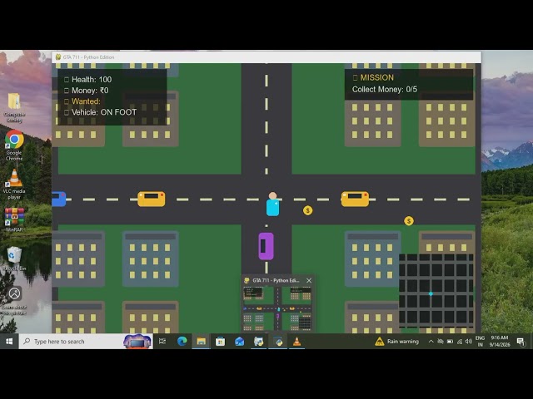This screenshot has height=399, width=533.
Task: Open the volume control in system tray
Action: 469,342
